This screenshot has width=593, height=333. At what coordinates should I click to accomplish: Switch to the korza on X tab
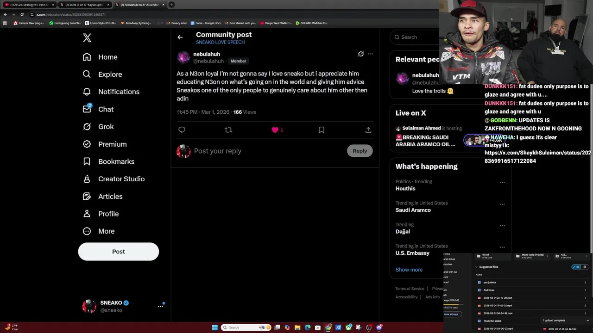point(85,5)
